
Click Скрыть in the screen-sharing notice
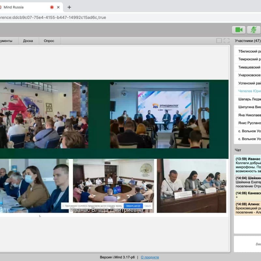[x=147, y=206]
